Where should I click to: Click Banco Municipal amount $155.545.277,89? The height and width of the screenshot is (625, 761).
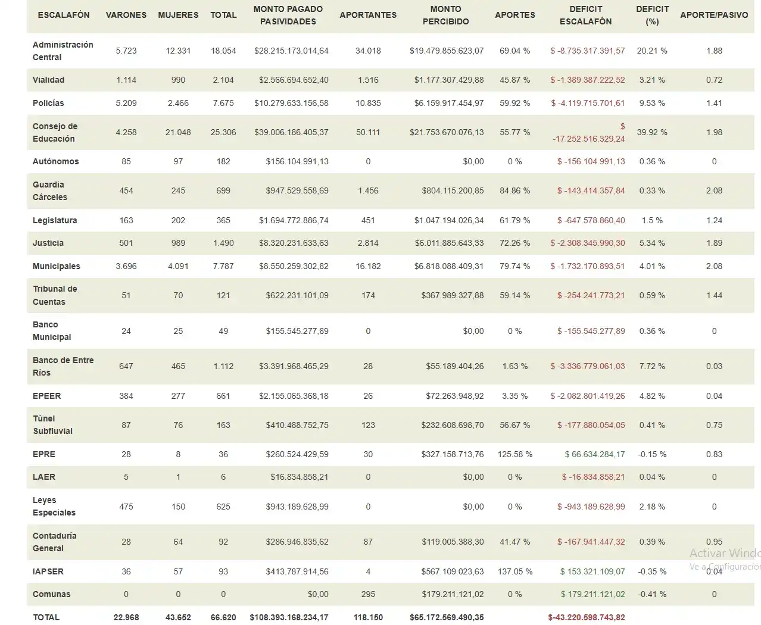(x=297, y=331)
